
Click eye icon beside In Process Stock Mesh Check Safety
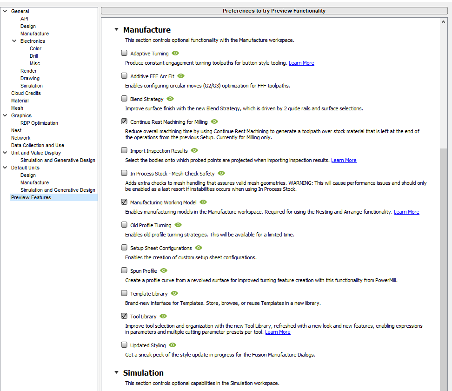click(x=221, y=173)
